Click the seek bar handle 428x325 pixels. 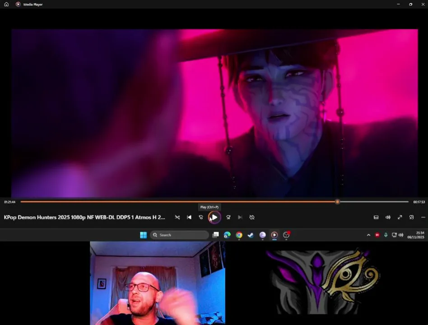tap(337, 202)
